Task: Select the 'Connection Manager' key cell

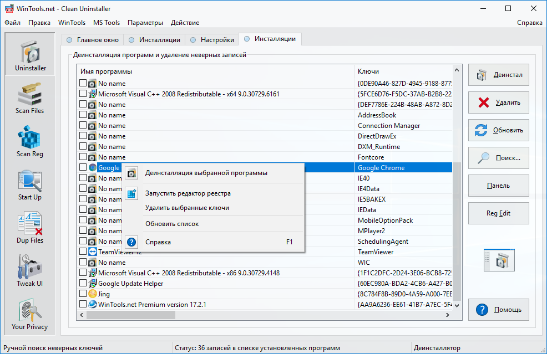Action: pyautogui.click(x=404, y=125)
